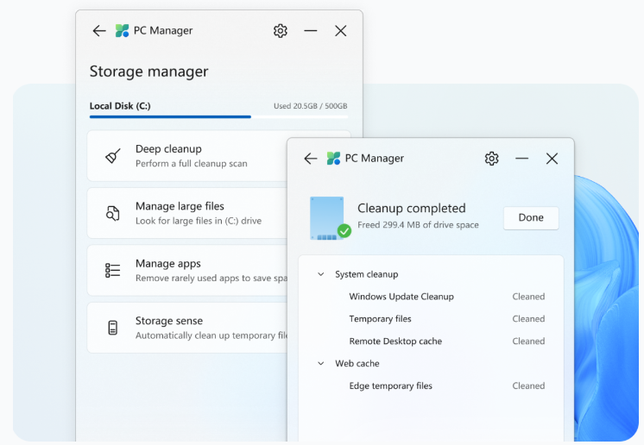Close the Cleanup completed window
The image size is (644, 445).
[552, 159]
